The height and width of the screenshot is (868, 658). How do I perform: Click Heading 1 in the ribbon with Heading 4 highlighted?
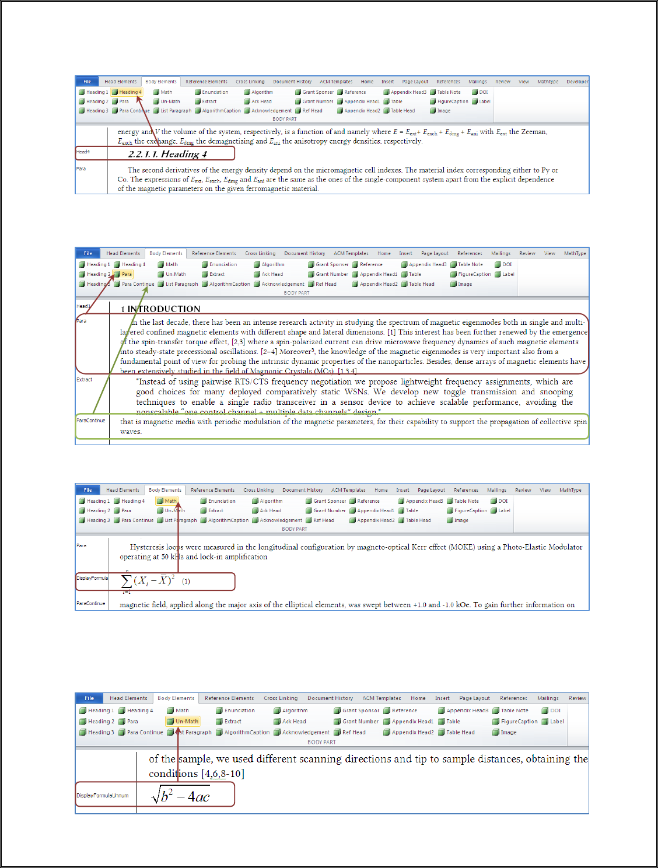click(x=93, y=92)
